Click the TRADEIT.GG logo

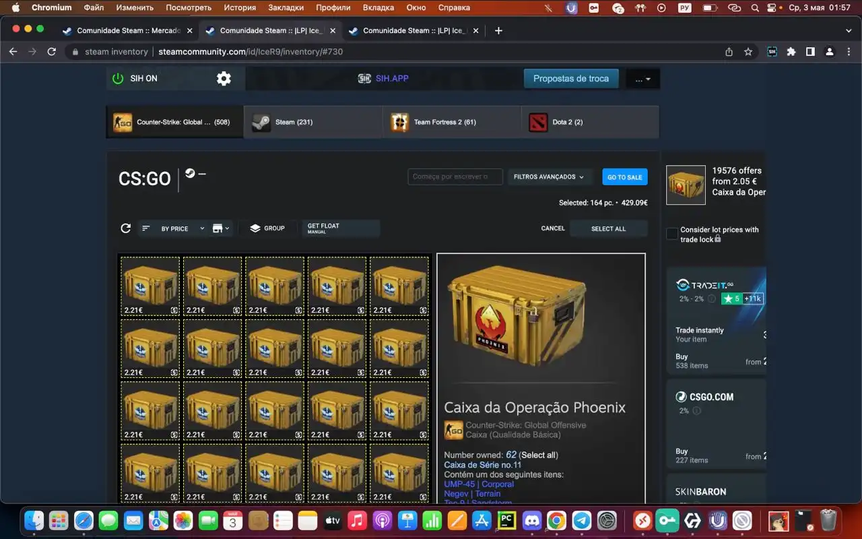[705, 284]
